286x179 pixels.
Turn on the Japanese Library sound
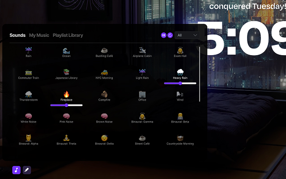[x=66, y=74]
